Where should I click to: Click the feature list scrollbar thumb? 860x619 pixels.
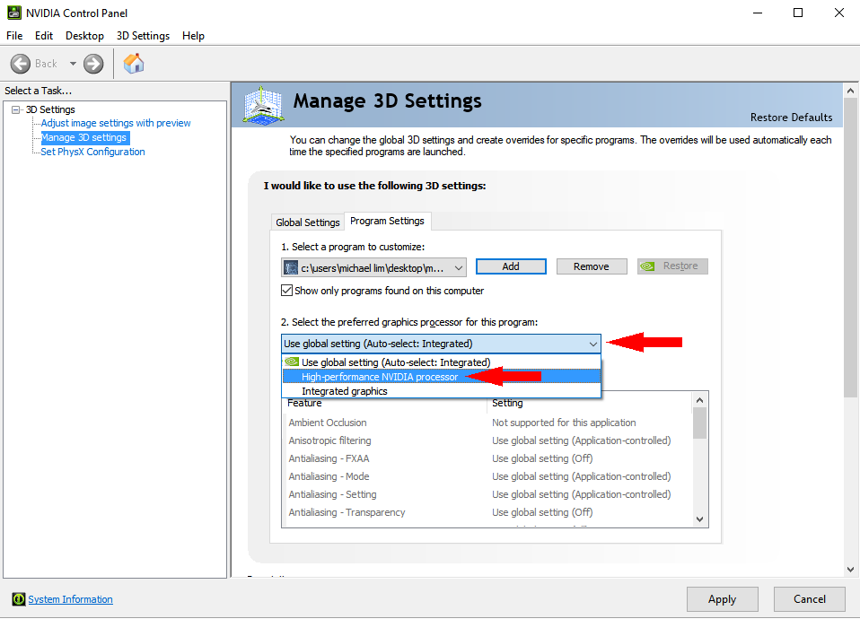tap(699, 423)
